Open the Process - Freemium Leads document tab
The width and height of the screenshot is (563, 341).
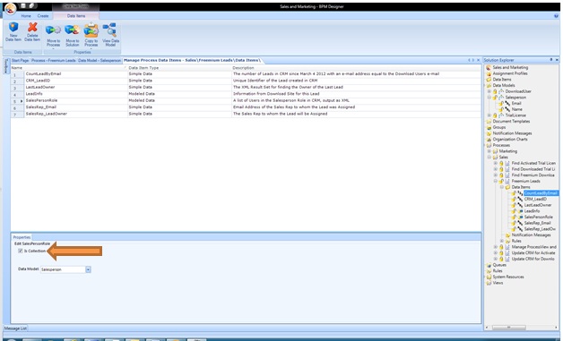point(54,60)
